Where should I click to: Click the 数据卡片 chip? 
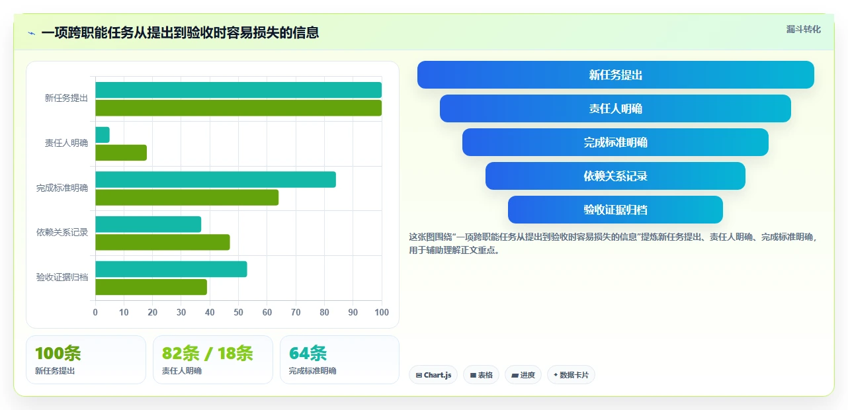pos(571,375)
